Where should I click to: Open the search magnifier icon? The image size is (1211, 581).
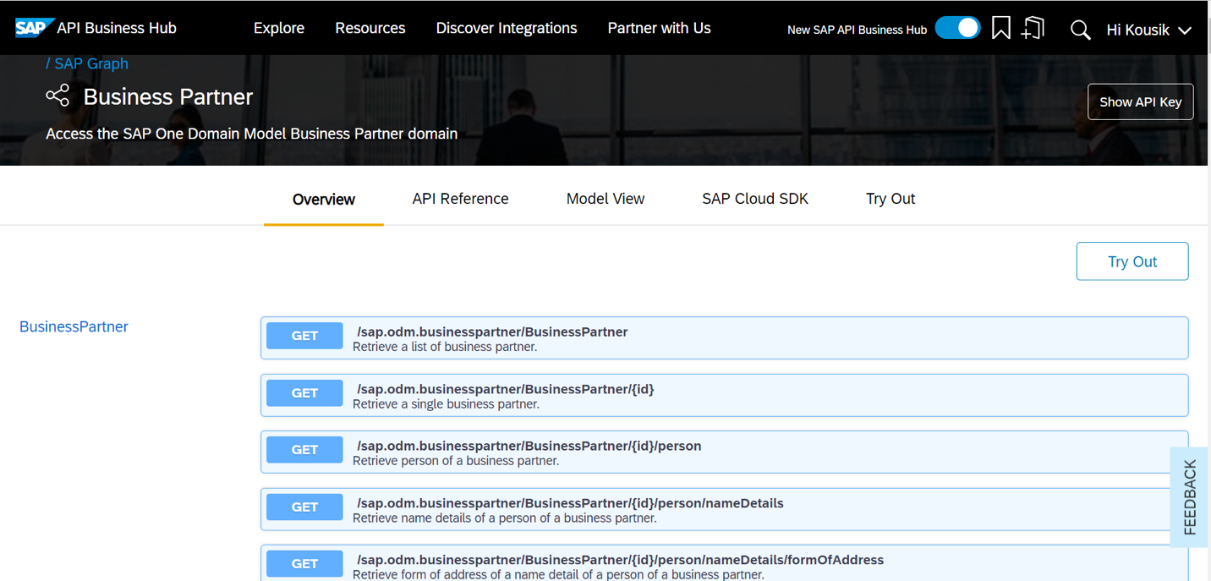click(1080, 30)
